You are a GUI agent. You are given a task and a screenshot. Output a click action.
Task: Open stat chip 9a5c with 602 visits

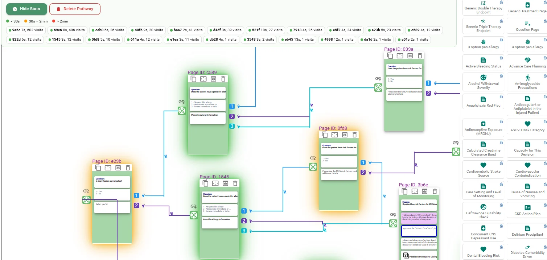(x=25, y=30)
